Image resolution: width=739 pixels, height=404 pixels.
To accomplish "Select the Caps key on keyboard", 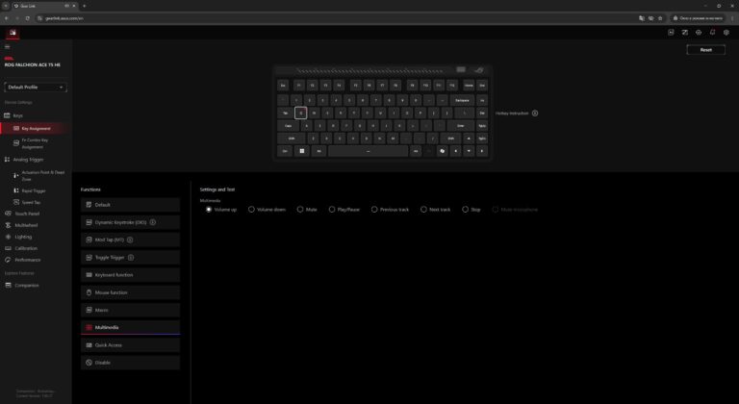I will (x=288, y=126).
